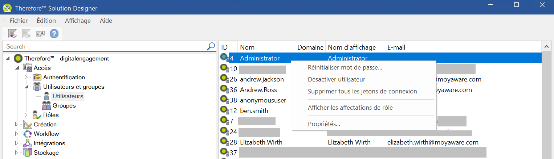
Task: Click the user icon for anonymoususer
Action: pos(225,100)
